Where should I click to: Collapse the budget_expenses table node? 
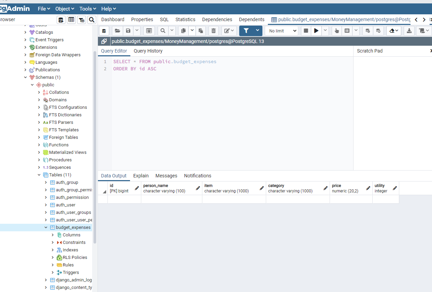[46, 228]
